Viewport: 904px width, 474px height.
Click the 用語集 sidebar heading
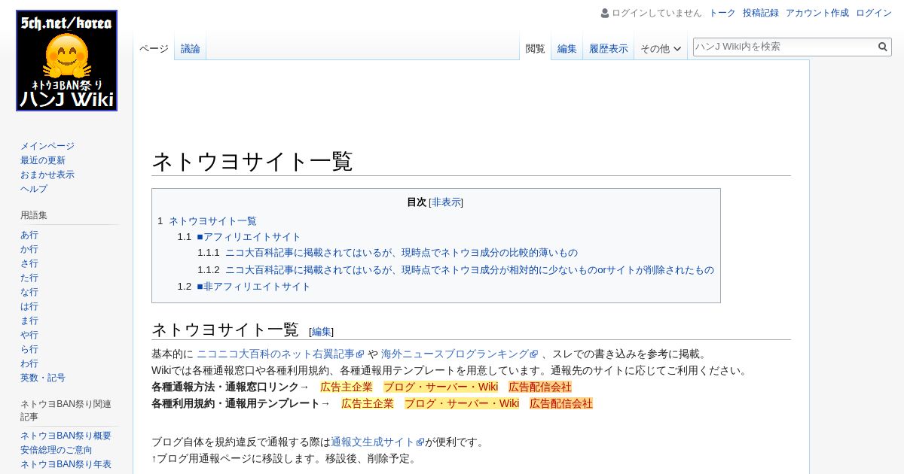pos(34,215)
